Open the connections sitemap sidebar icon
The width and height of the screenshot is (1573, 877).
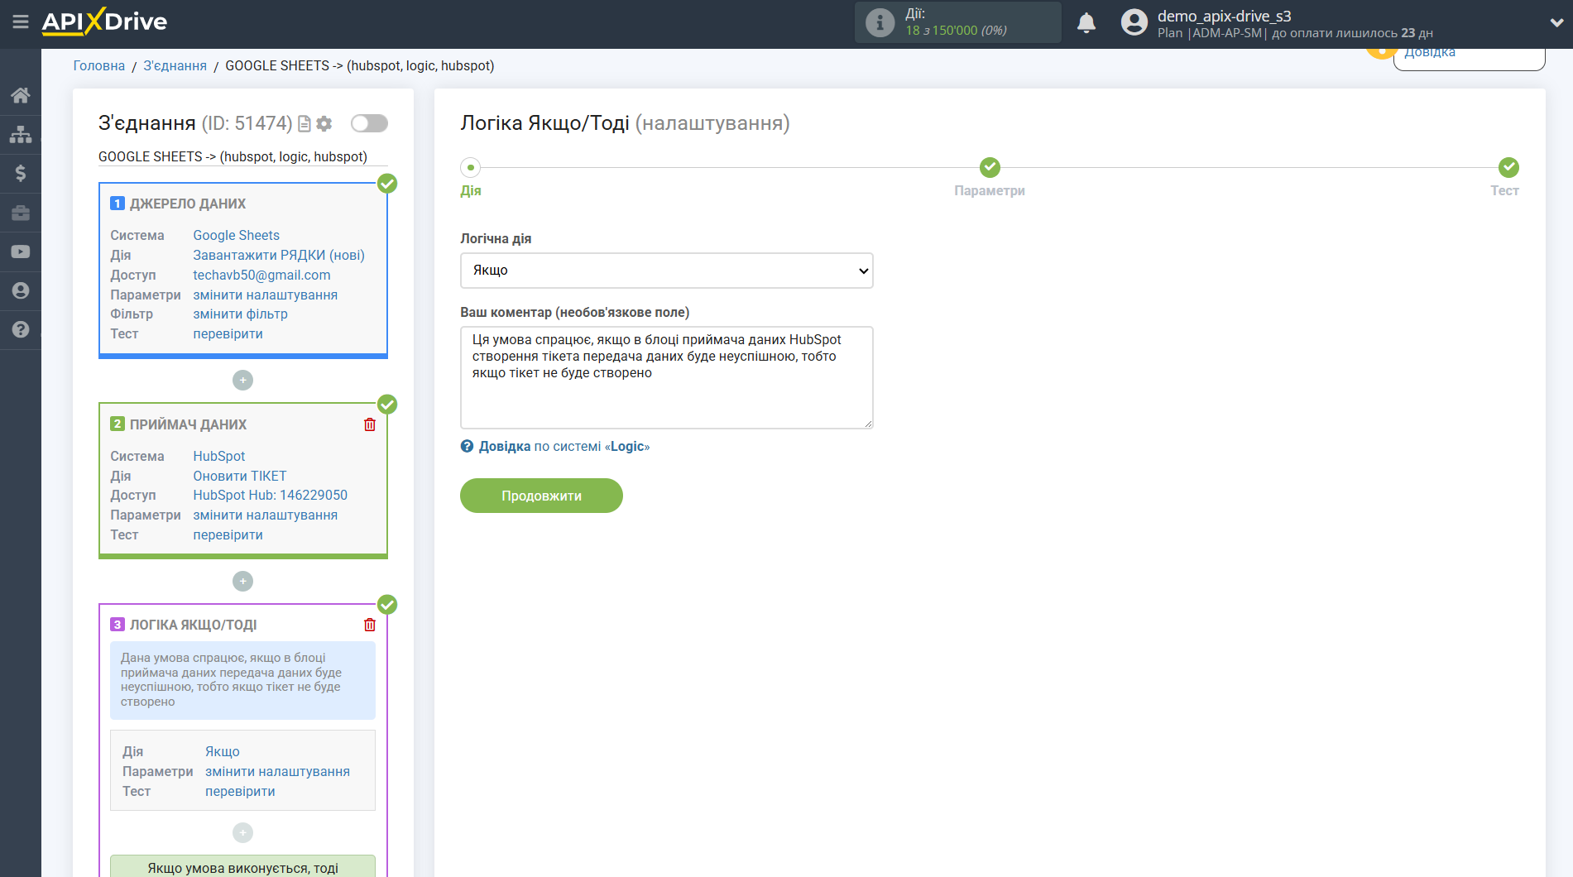[x=21, y=134]
